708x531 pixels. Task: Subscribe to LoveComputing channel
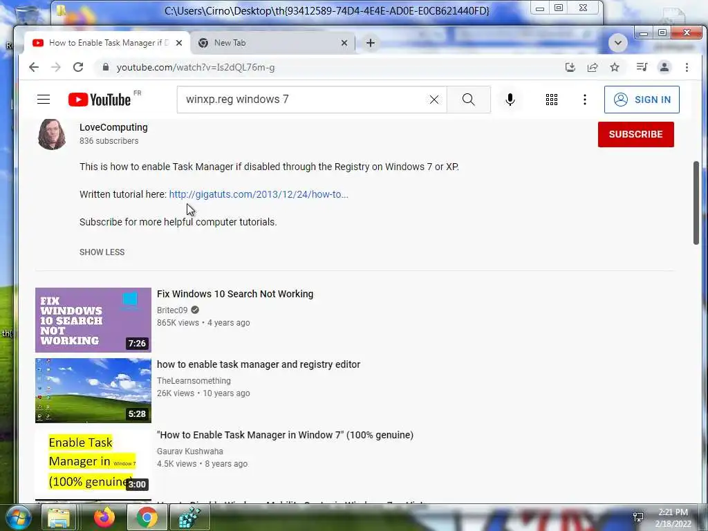point(636,134)
